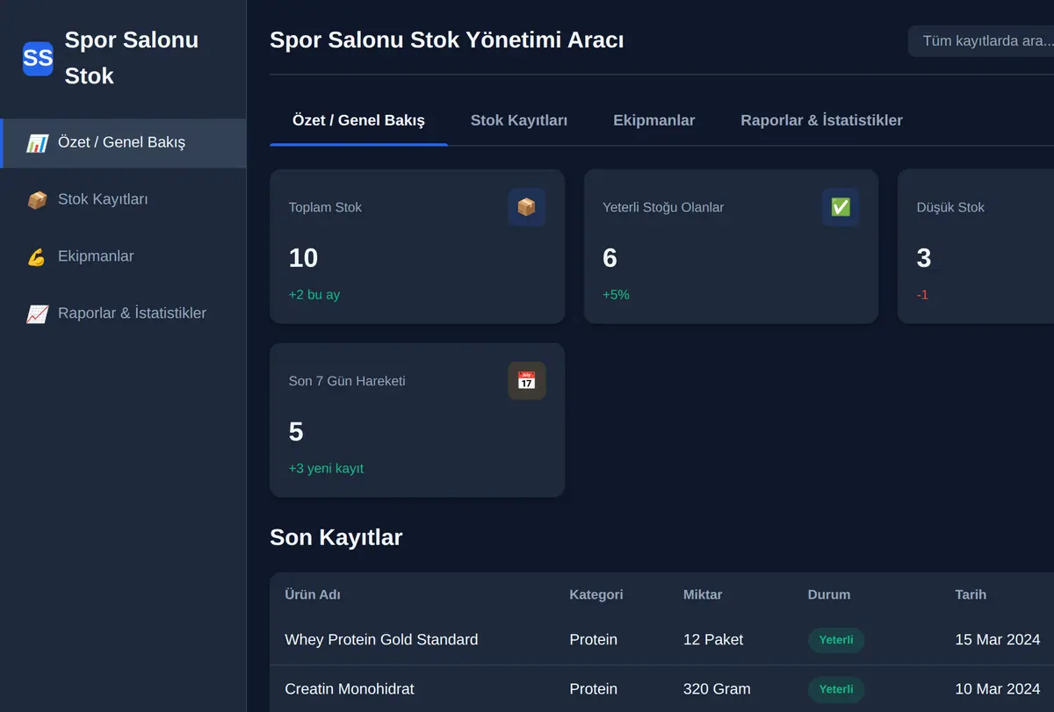Click the Yeterli Stoğu Olanlar card label
Screen dimensions: 1054x712
point(663,208)
